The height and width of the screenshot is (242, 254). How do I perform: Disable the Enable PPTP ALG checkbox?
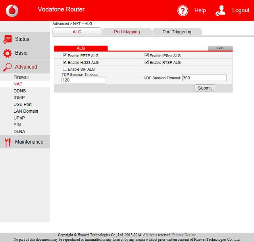[x=65, y=56]
